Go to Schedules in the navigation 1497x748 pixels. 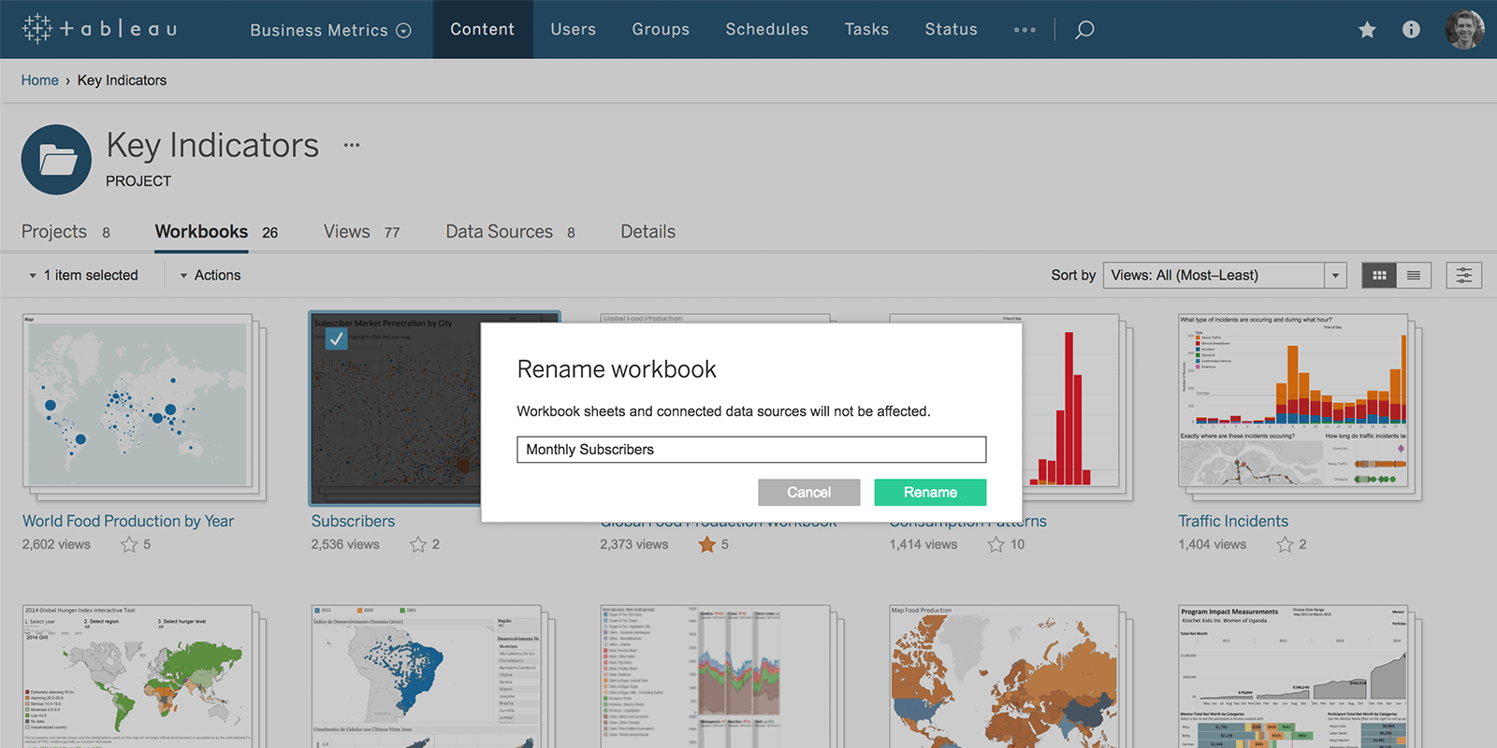[767, 29]
